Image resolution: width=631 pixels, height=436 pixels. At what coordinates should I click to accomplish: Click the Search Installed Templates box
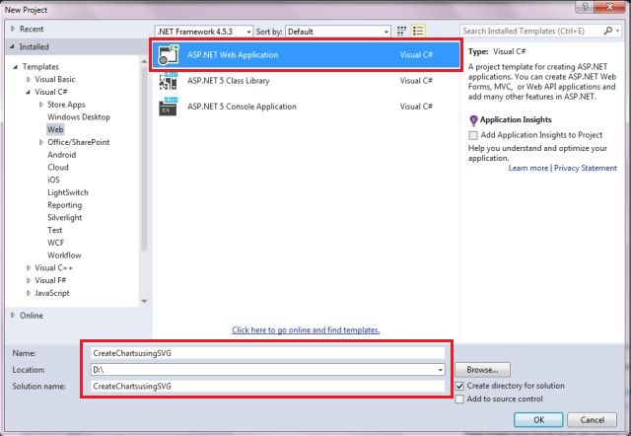pyautogui.click(x=531, y=31)
